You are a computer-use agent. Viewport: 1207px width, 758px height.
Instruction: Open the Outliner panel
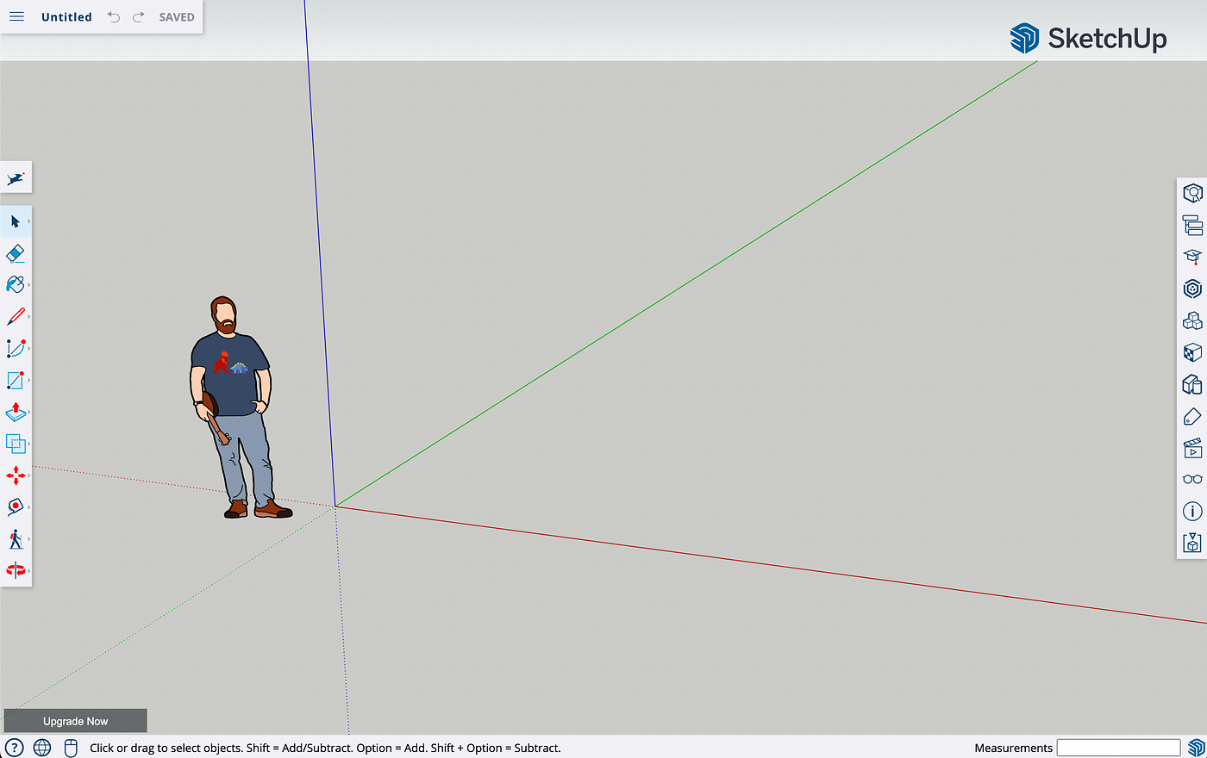pyautogui.click(x=1192, y=225)
